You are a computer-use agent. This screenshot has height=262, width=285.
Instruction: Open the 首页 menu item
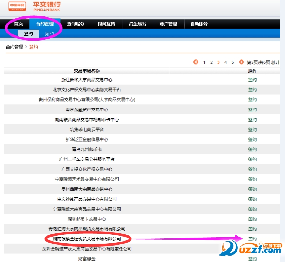click(x=18, y=24)
